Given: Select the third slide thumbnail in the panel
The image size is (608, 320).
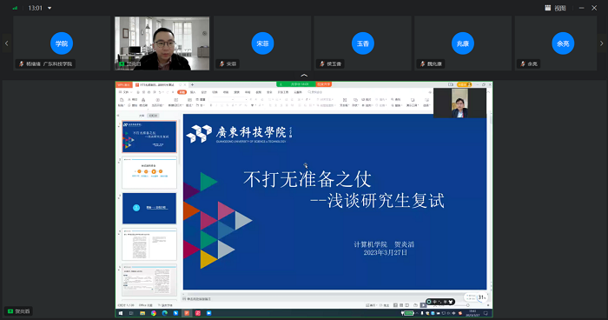Looking at the screenshot, I should pos(149,208).
